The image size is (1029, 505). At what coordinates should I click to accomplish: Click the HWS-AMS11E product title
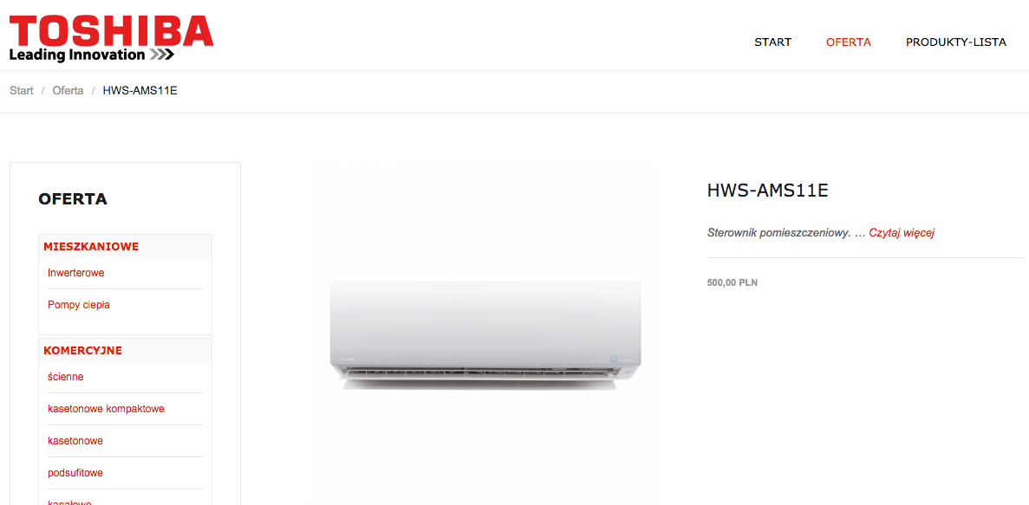768,191
